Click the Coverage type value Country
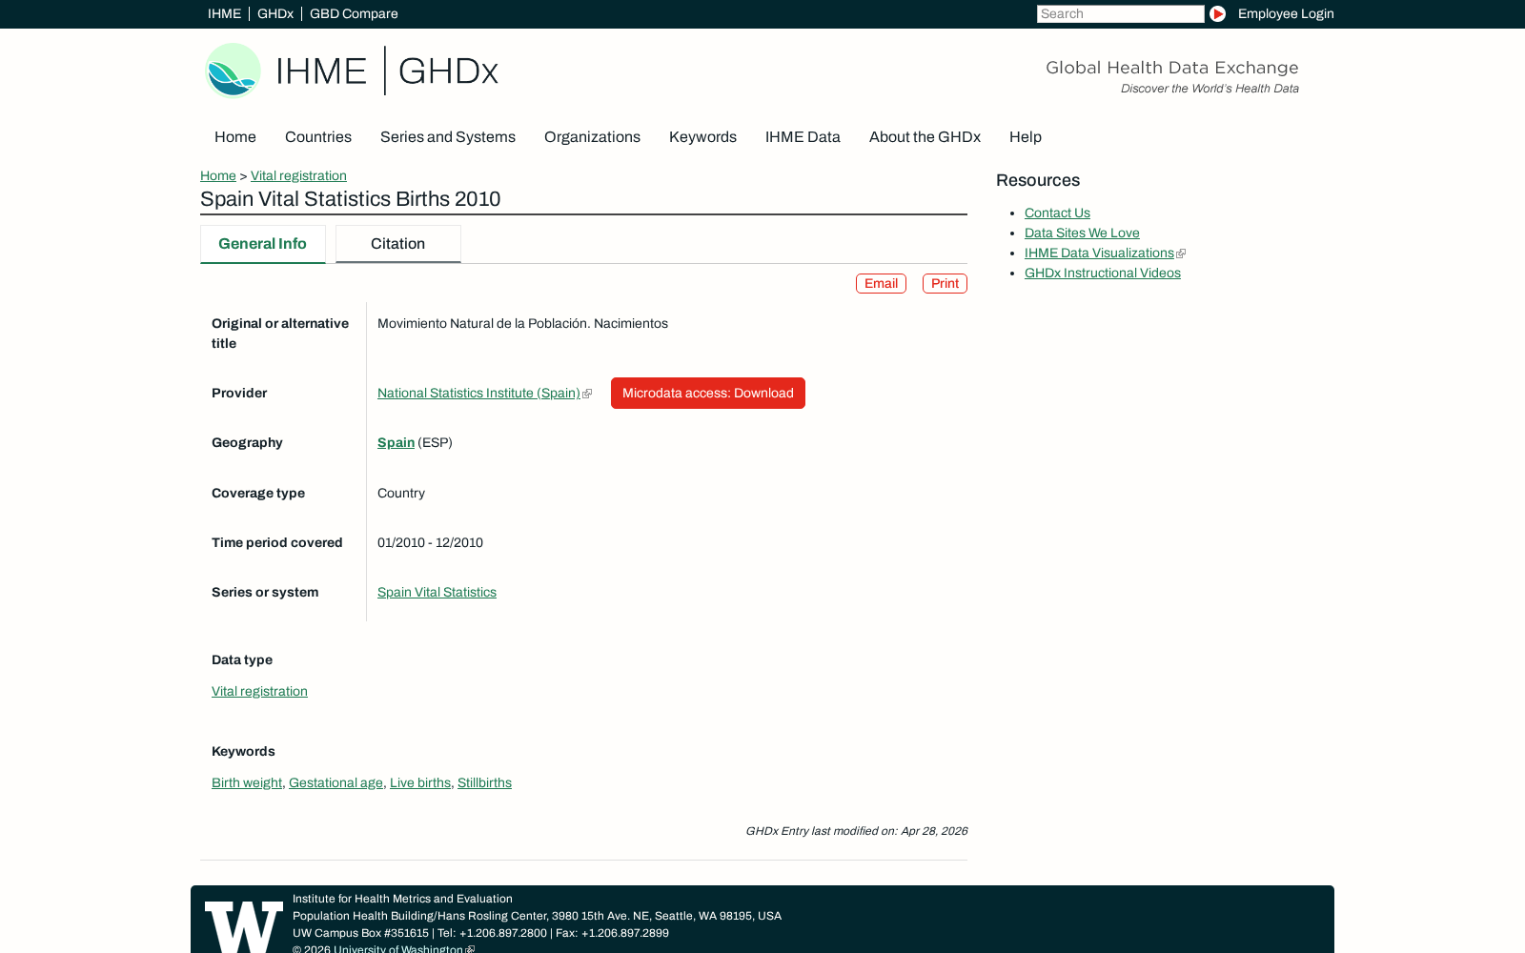Image resolution: width=1525 pixels, height=953 pixels. click(x=401, y=493)
